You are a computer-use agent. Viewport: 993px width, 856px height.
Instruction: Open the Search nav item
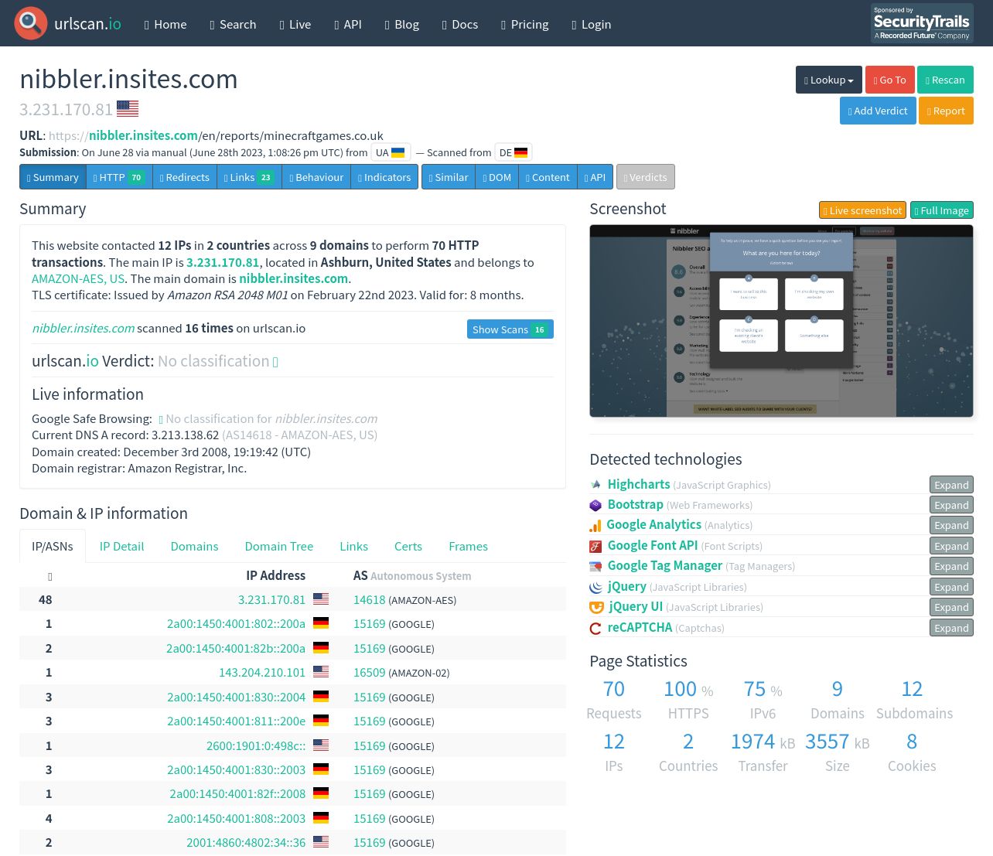point(233,24)
